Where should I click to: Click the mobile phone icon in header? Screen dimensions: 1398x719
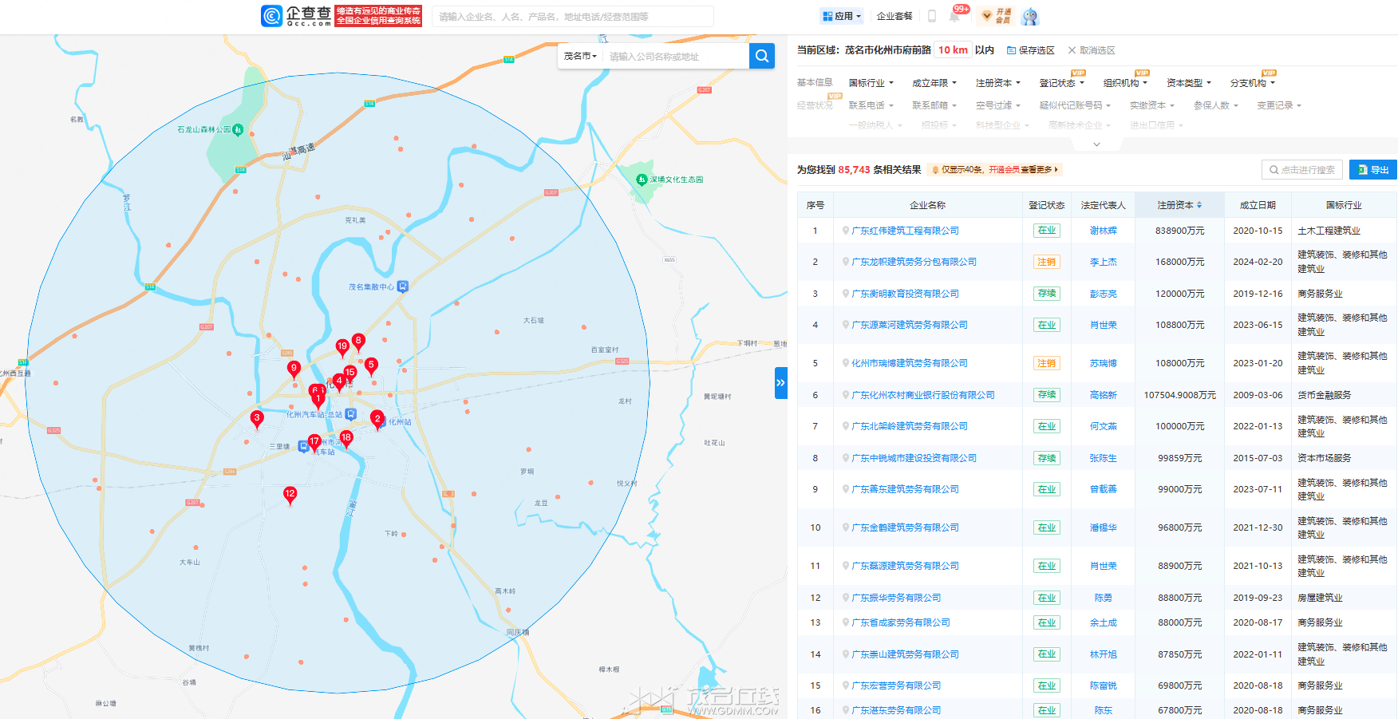(931, 16)
